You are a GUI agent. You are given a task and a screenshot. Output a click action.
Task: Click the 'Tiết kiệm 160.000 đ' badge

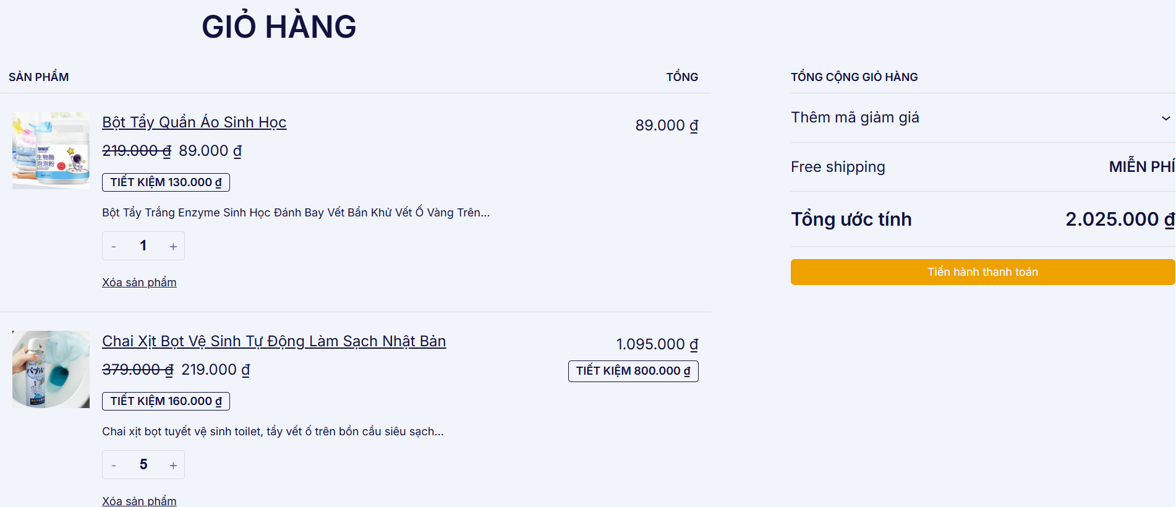click(166, 401)
